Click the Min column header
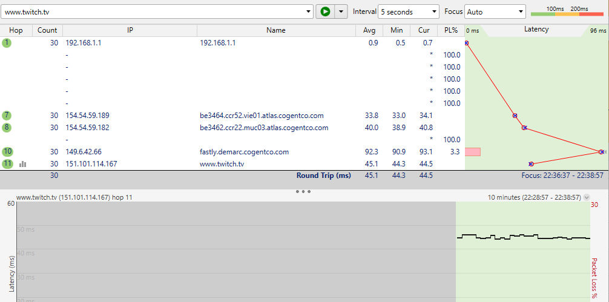The height and width of the screenshot is (302, 609). 397,30
